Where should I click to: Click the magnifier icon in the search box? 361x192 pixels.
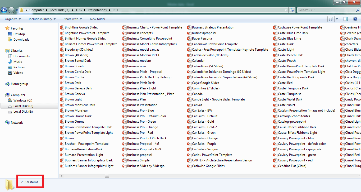(358, 10)
